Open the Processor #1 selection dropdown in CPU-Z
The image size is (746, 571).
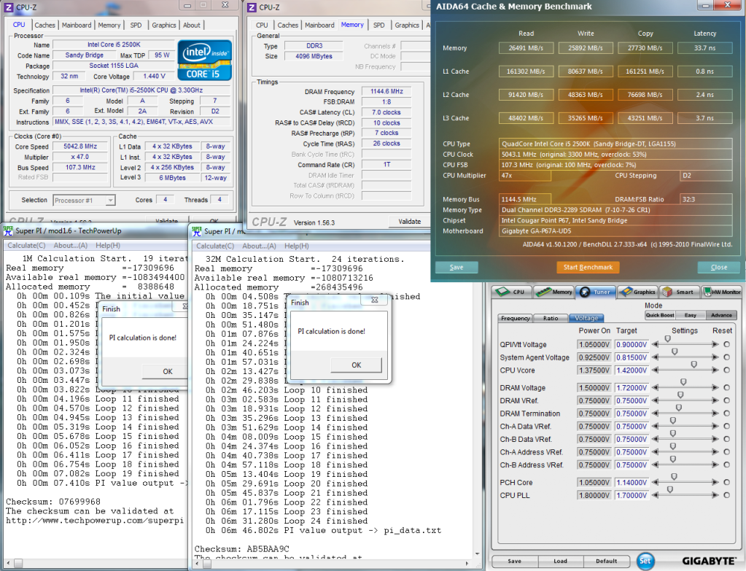84,201
